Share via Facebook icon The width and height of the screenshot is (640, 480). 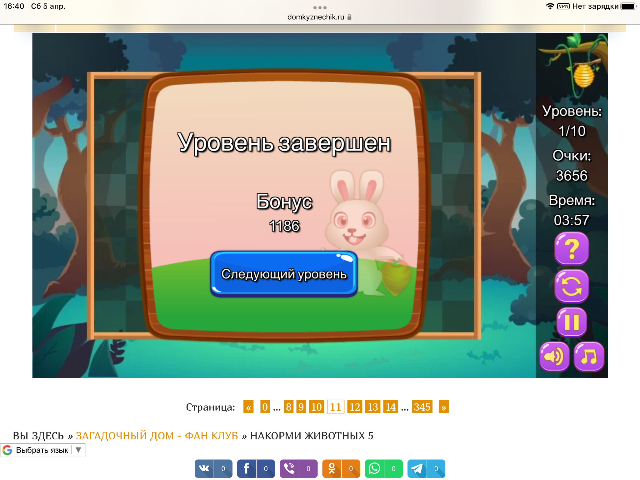(247, 468)
